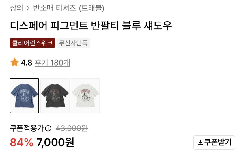Viewport: 245px width, 154px height.
Task: Click the 쿠폰적용가 label text
Action: tap(27, 128)
